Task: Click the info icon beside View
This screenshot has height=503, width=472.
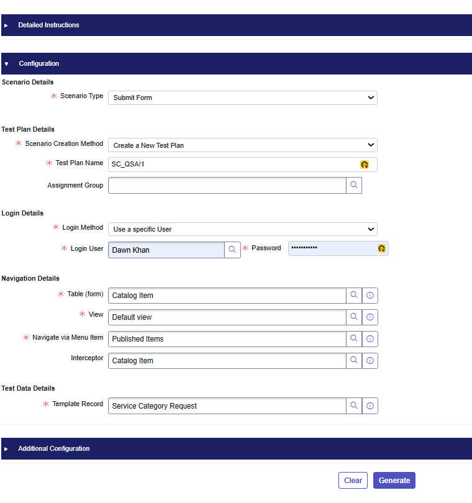Action: (x=370, y=317)
